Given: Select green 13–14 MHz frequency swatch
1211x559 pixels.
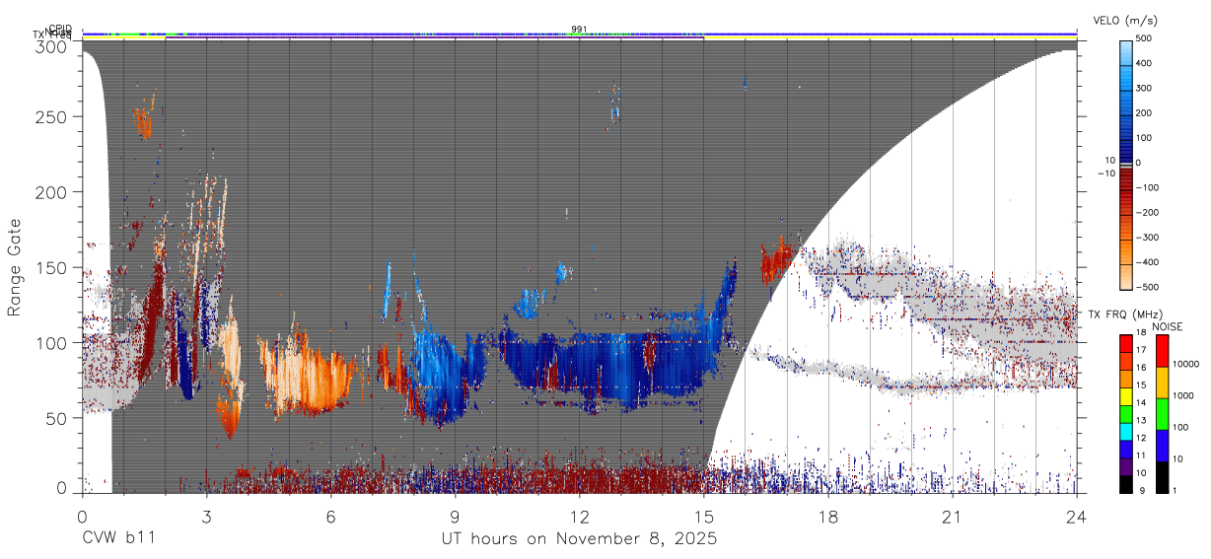Looking at the screenshot, I should click(x=1124, y=414).
